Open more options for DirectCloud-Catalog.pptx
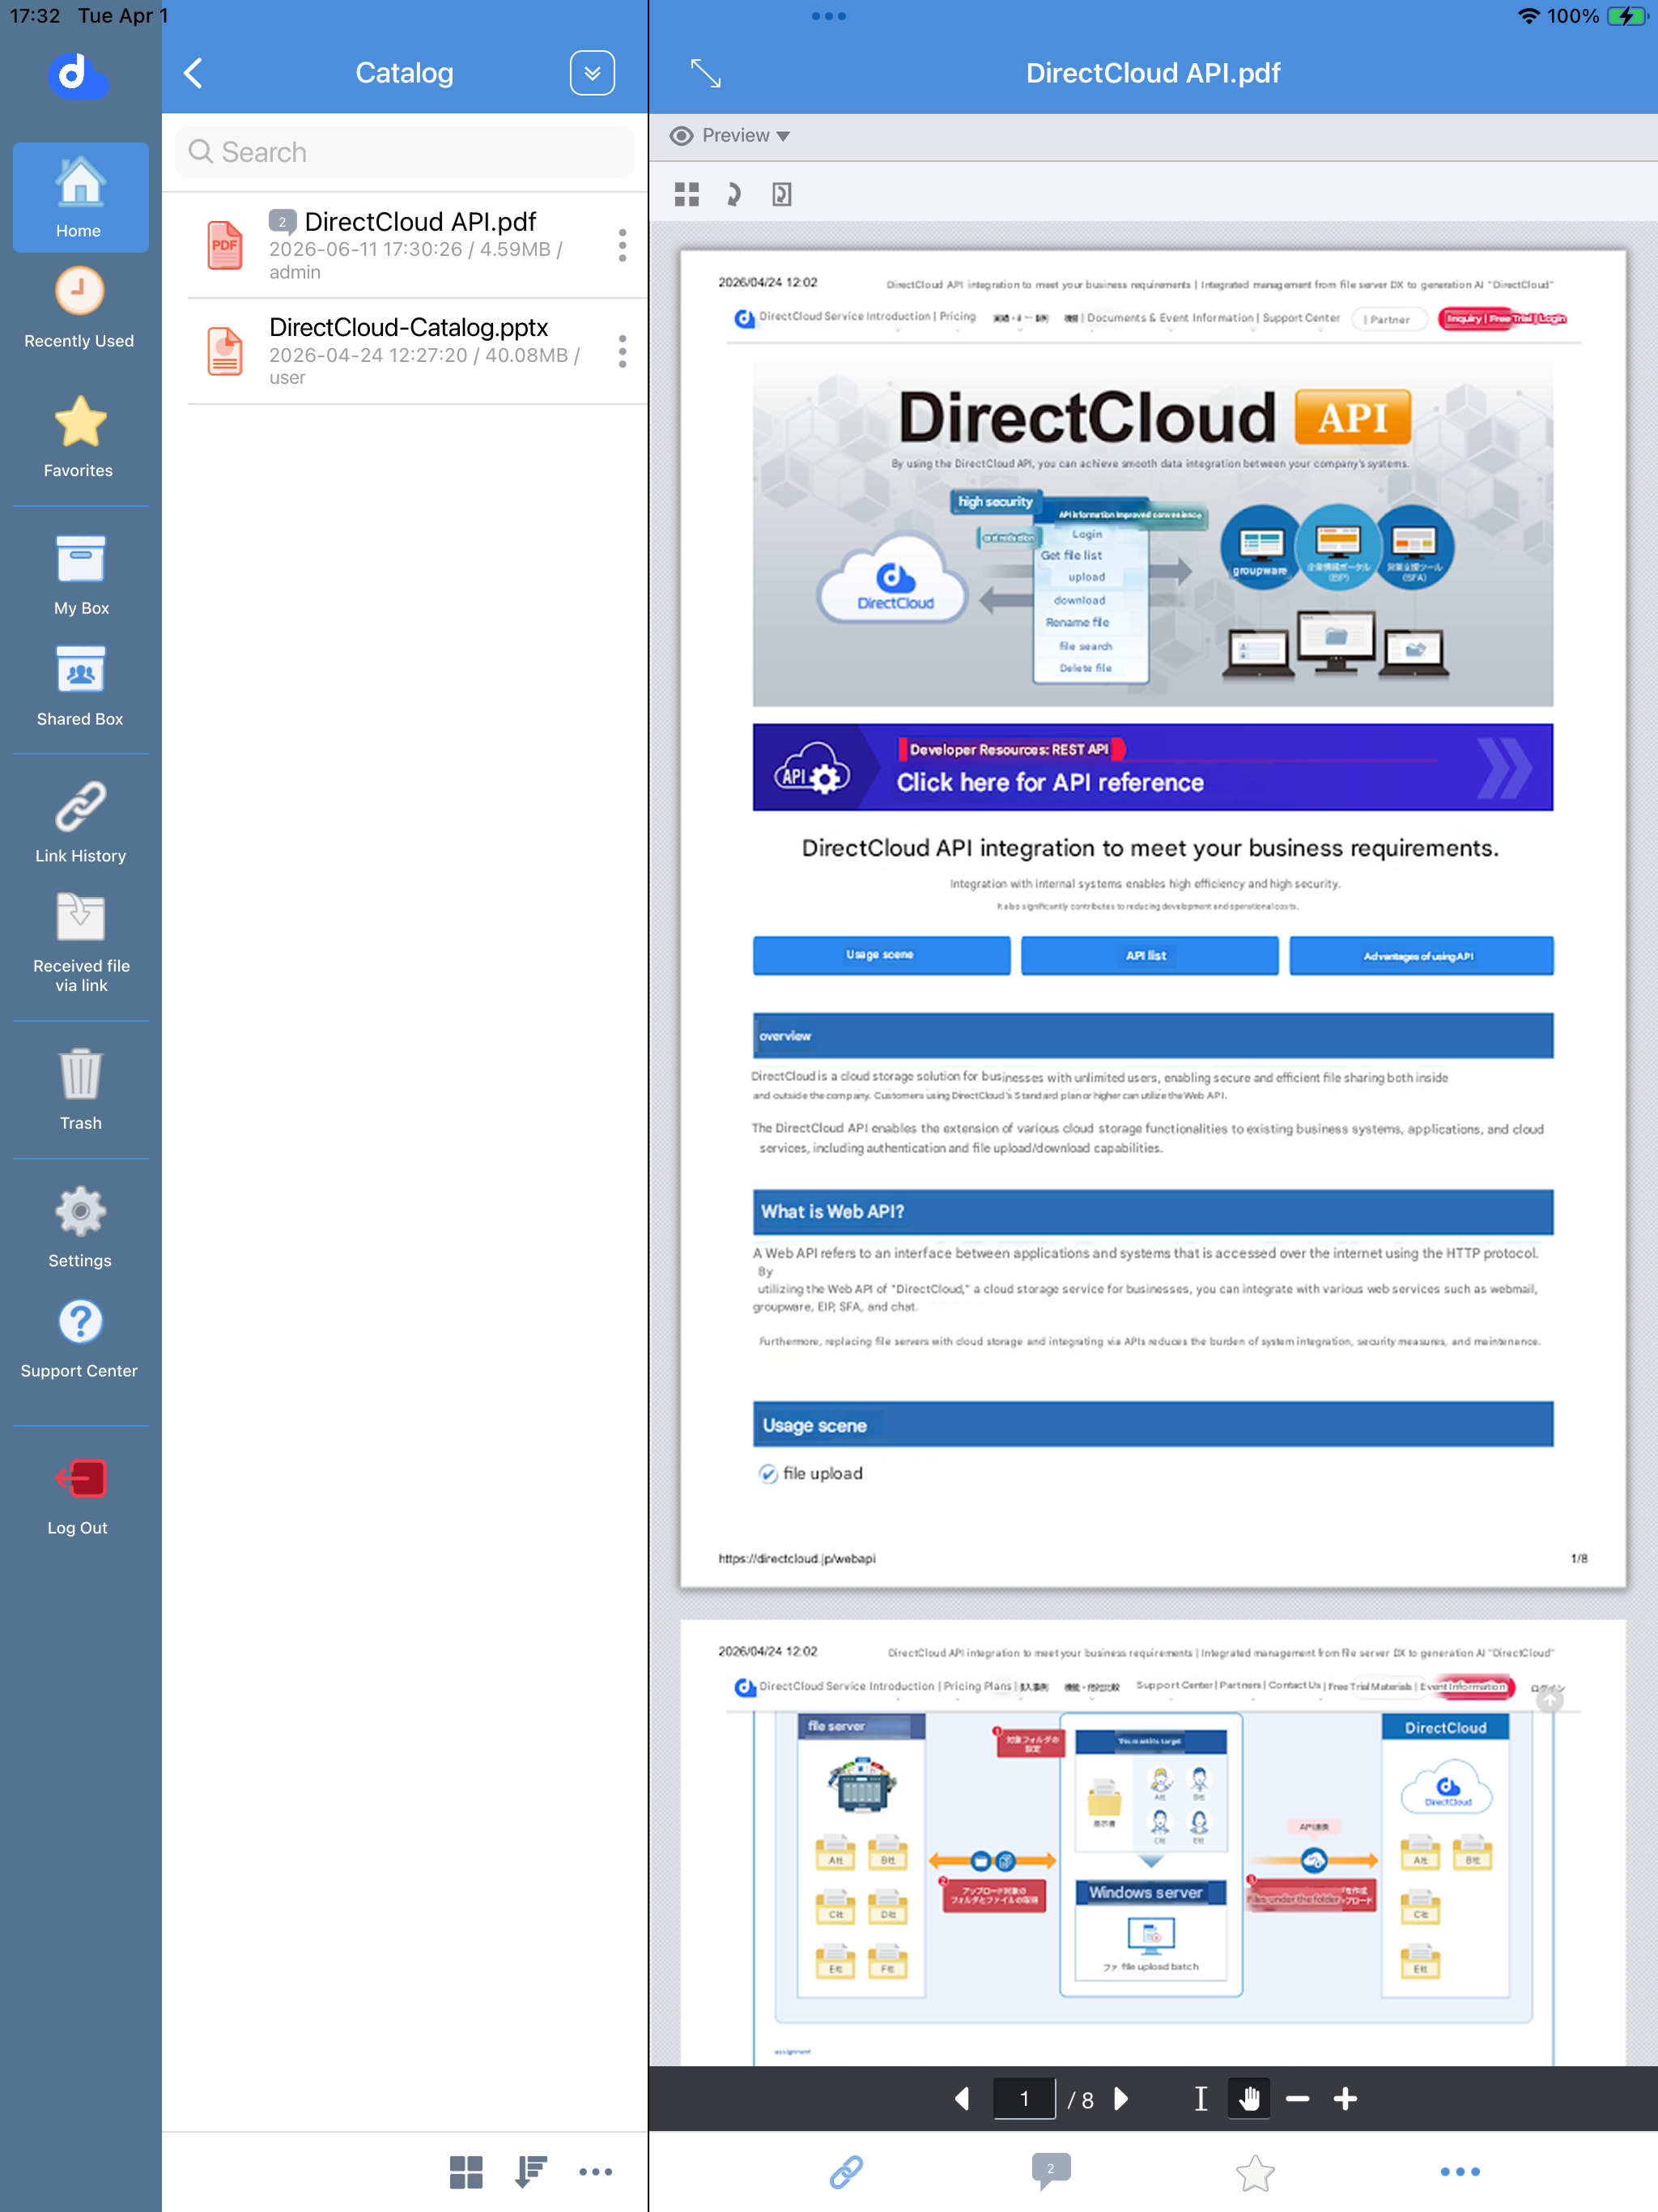 pyautogui.click(x=622, y=351)
